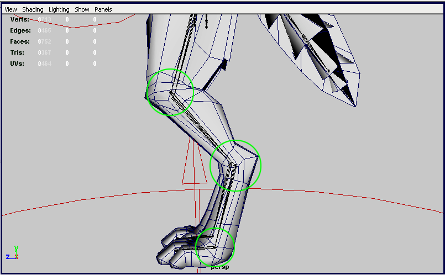The image size is (445, 275).
Task: Click the UVs label in the heads-up display
Action: (18, 64)
